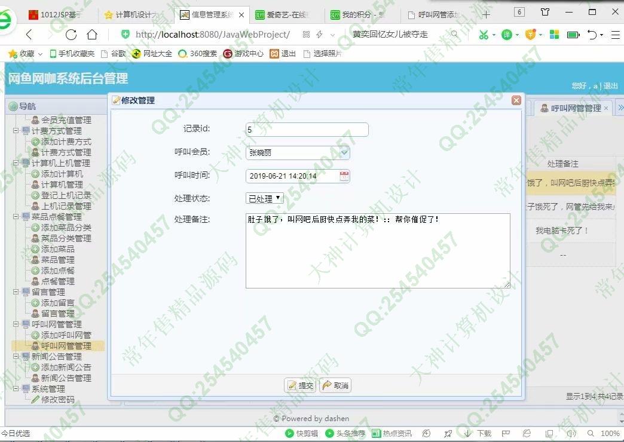This screenshot has width=624, height=442.
Task: Click the 退出 logout link in header
Action: [x=610, y=85]
